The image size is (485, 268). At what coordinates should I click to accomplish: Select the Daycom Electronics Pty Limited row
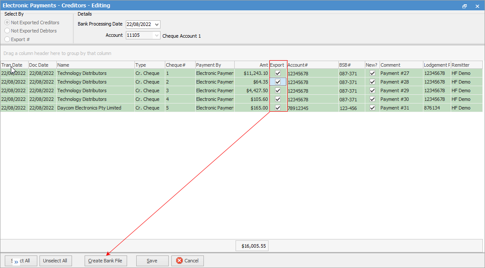(95, 108)
